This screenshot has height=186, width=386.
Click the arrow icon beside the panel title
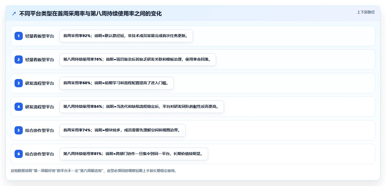[x=14, y=14]
